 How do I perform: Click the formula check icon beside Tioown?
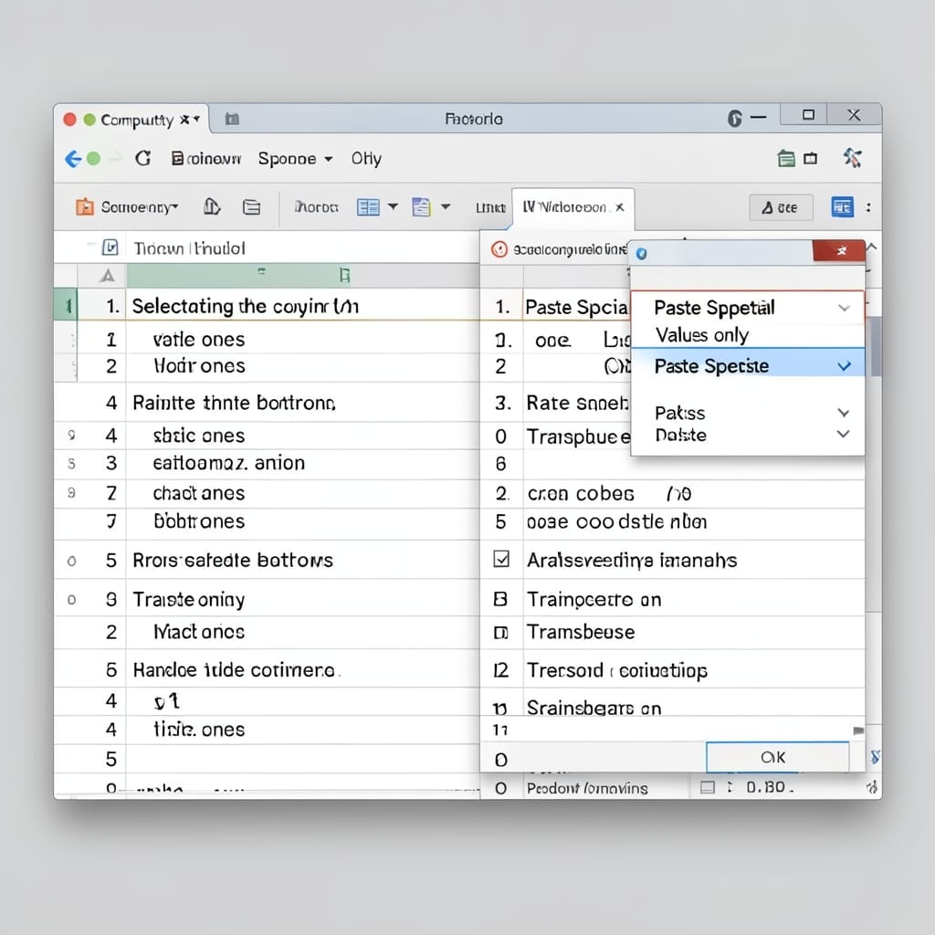[110, 247]
